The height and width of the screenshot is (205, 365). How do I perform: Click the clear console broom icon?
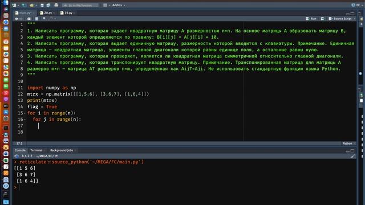(x=352, y=156)
